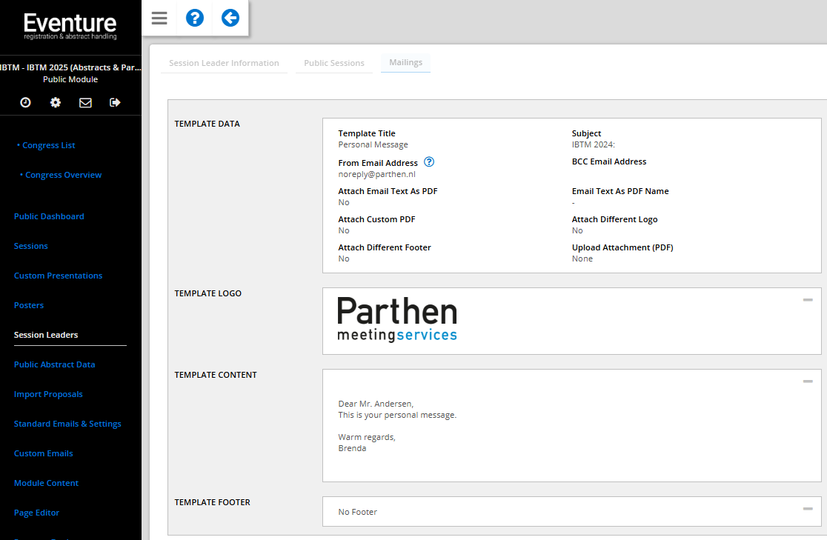Screen dimensions: 827x540
Task: Open Congress List link
Action: pos(49,145)
